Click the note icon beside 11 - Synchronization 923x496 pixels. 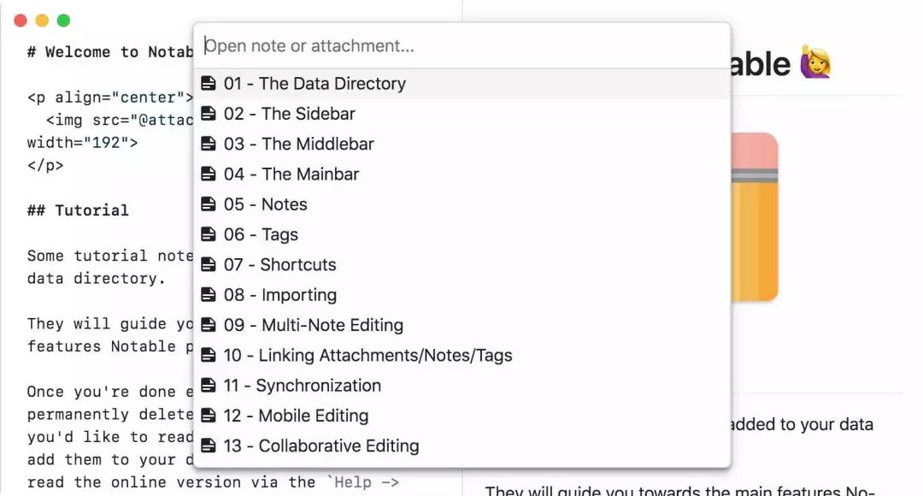209,385
